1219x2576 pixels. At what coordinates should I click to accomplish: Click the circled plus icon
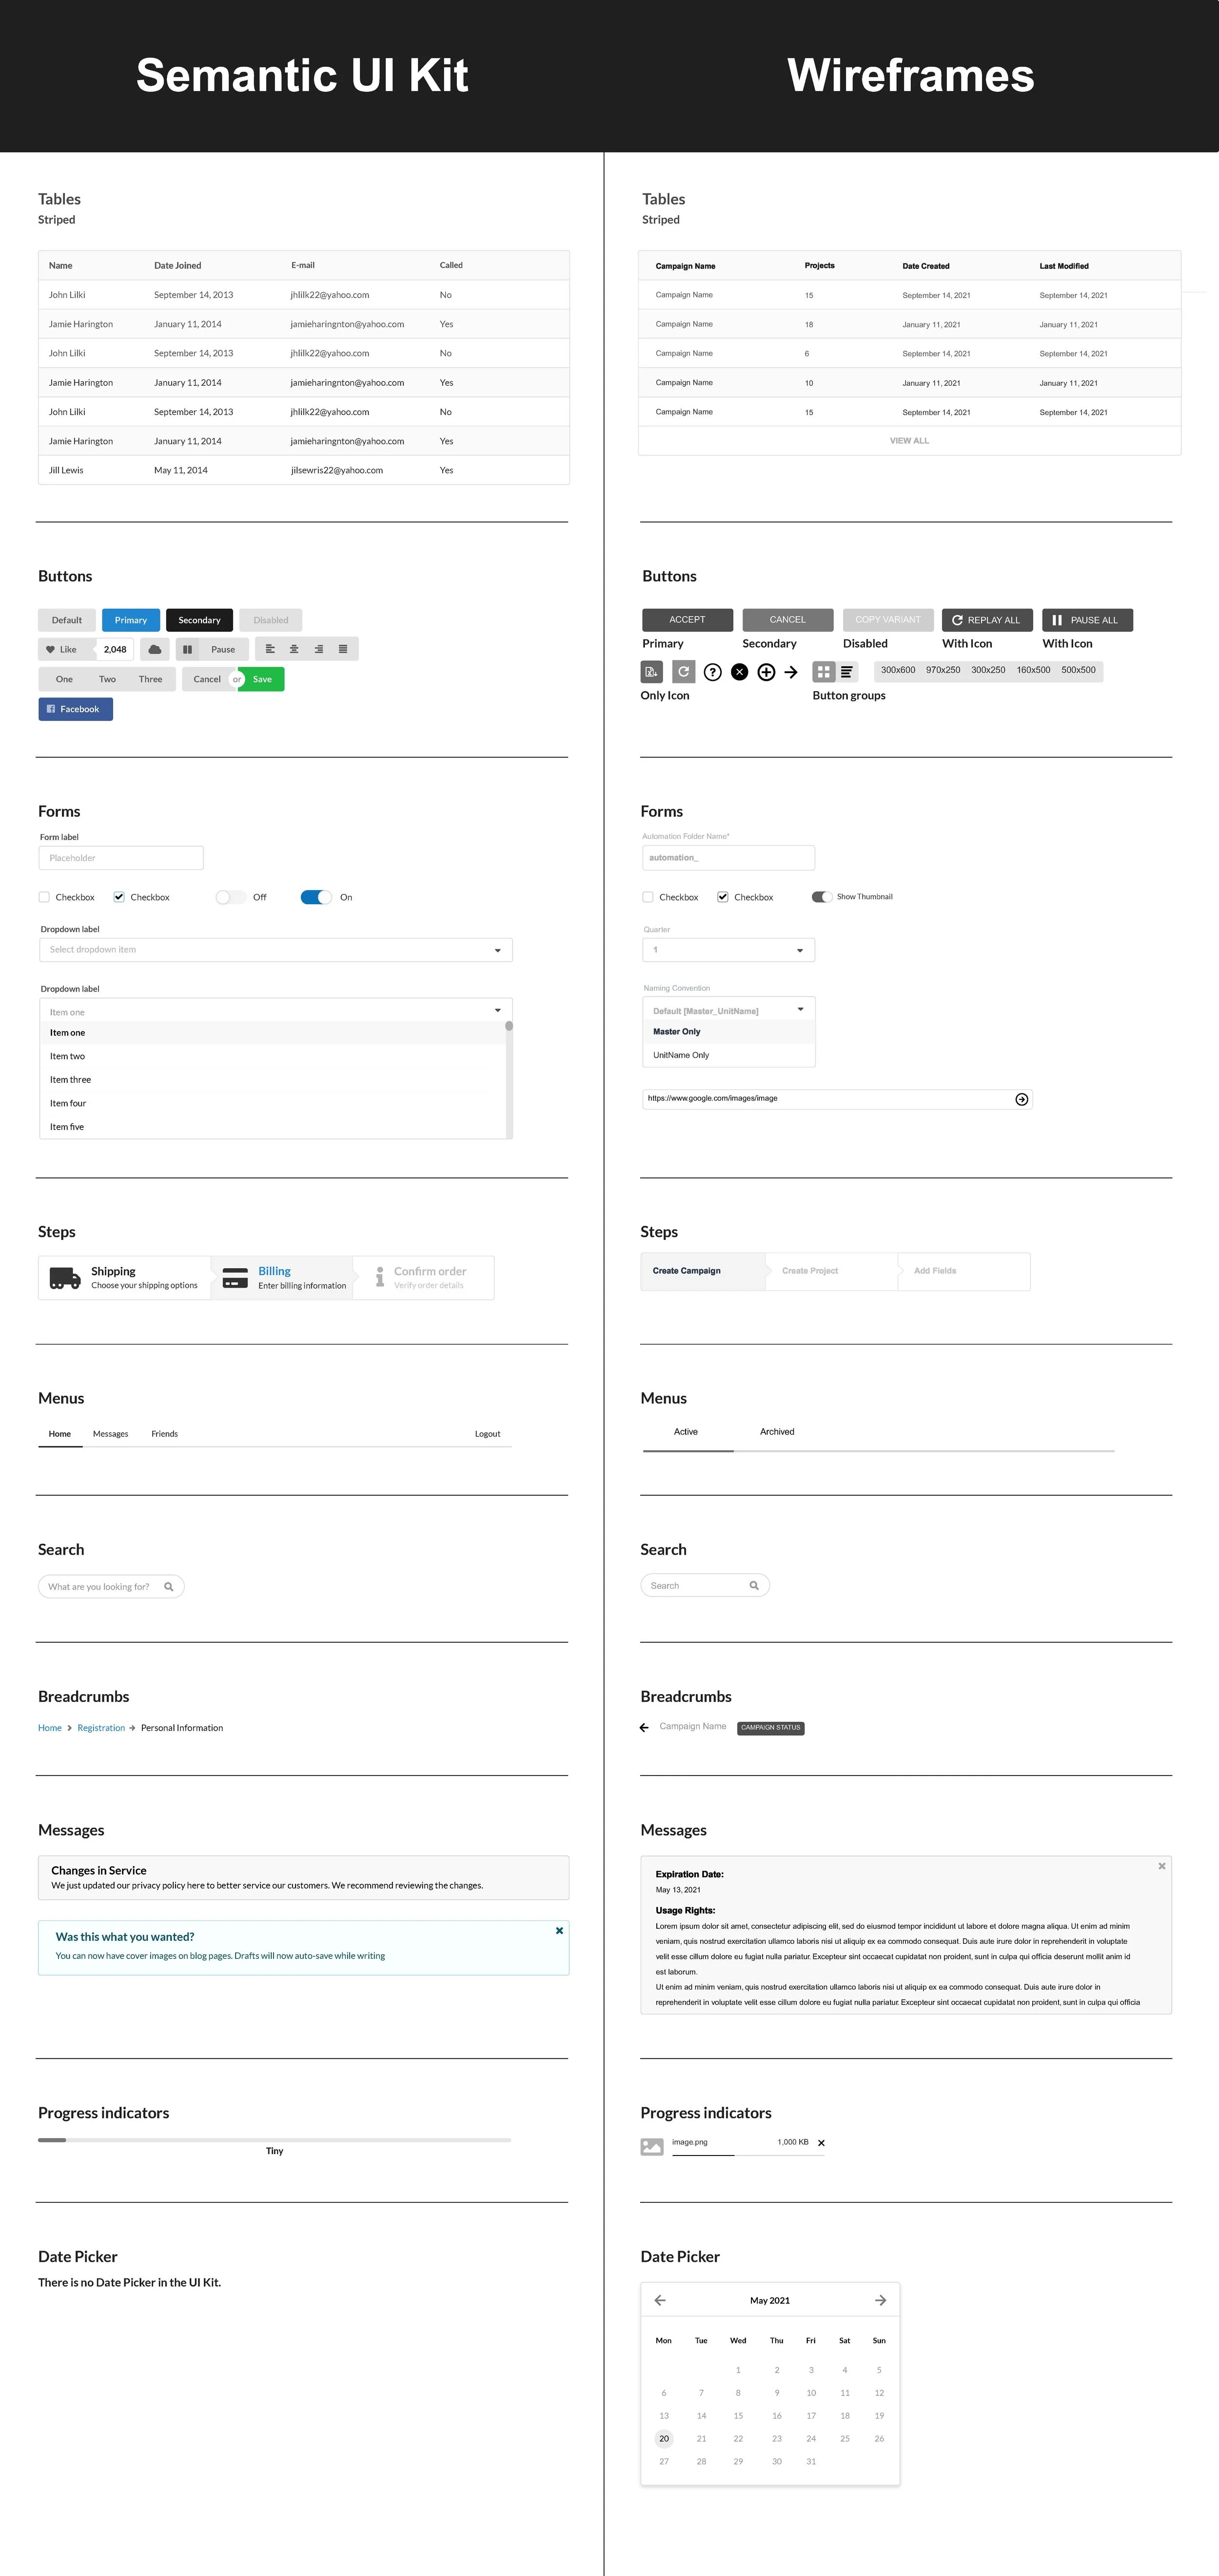[766, 672]
